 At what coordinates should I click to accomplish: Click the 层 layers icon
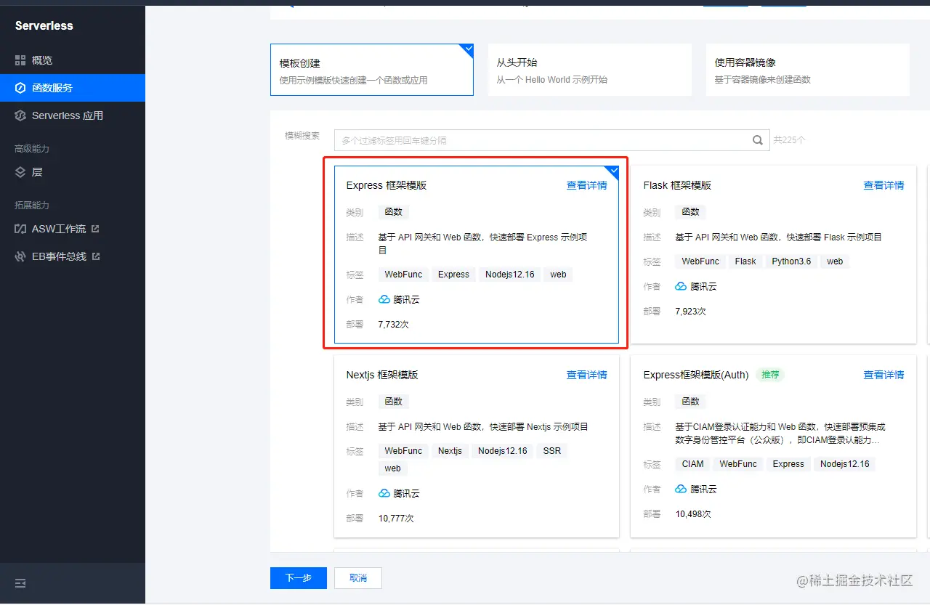(x=20, y=172)
